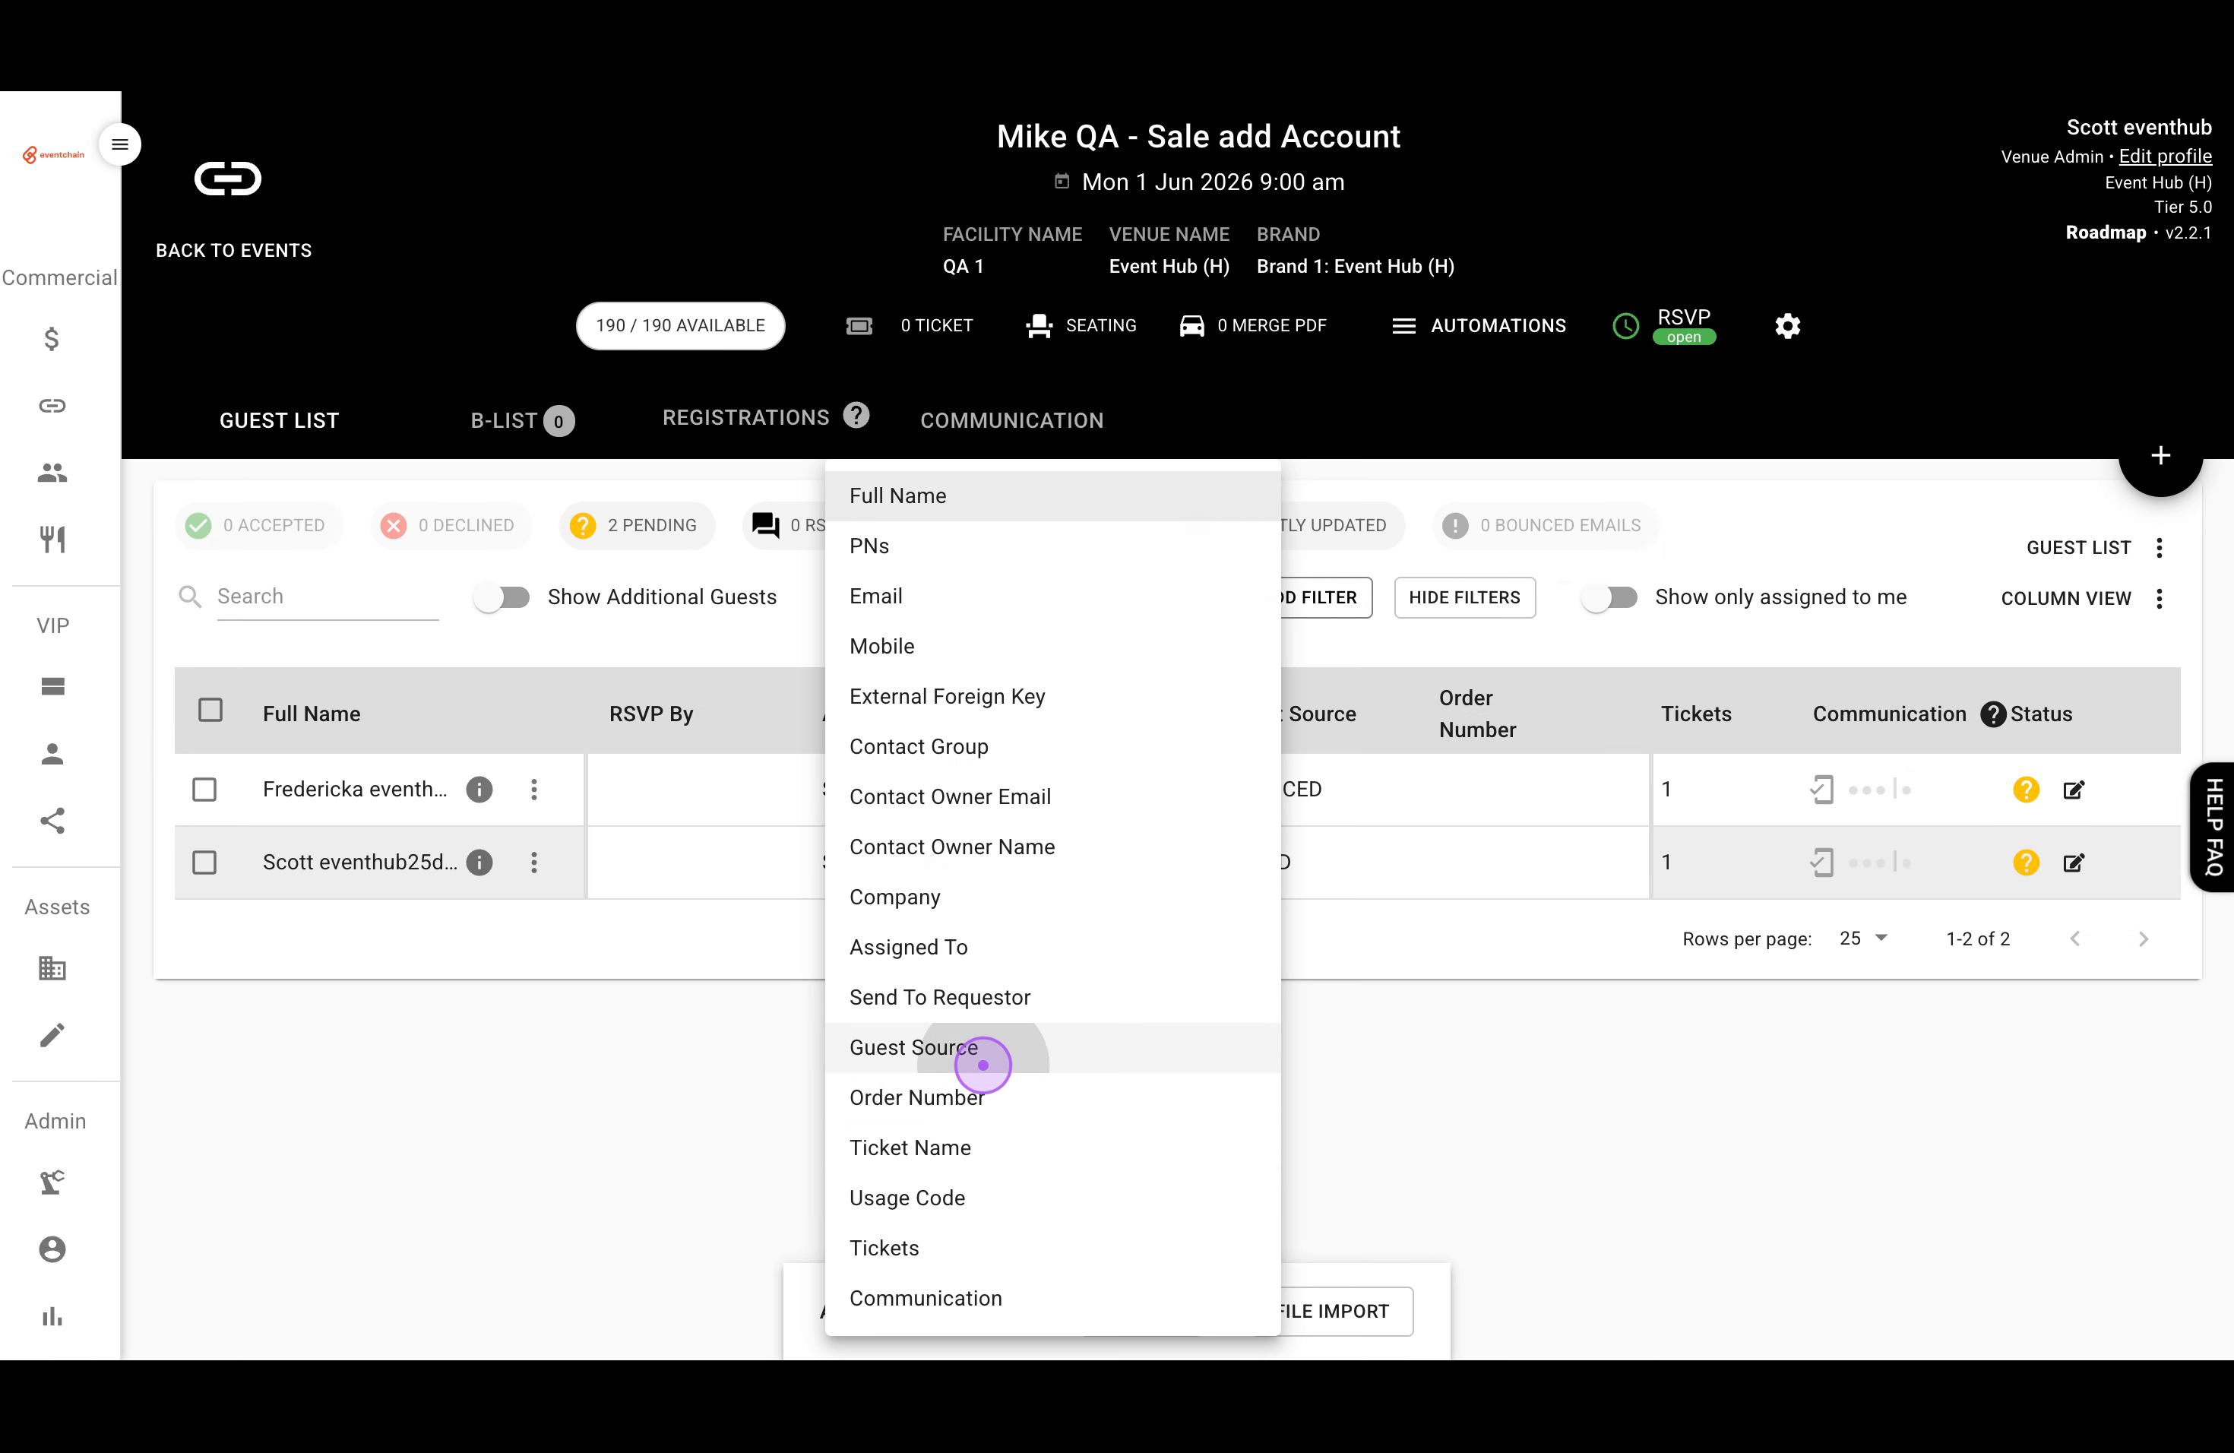This screenshot has height=1453, width=2234.
Task: Check the select all header checkbox
Action: pos(210,711)
